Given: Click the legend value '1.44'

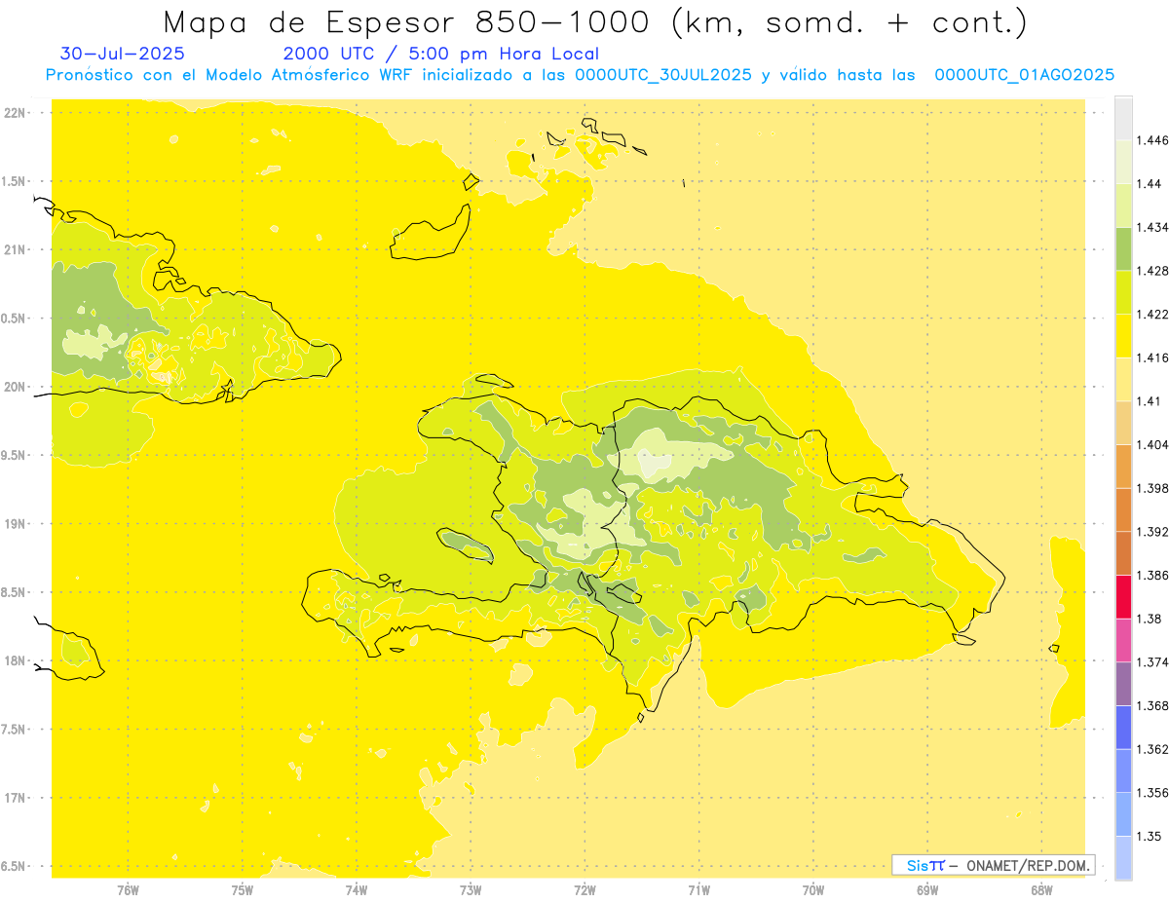Looking at the screenshot, I should tap(1149, 184).
